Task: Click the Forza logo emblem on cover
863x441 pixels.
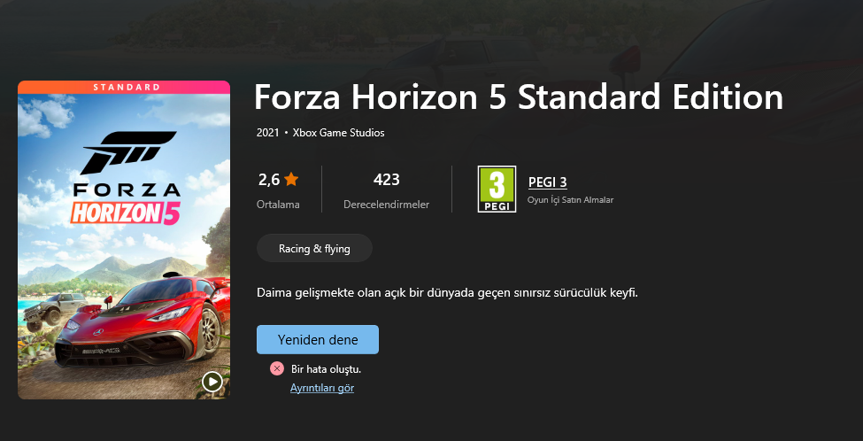Action: coord(128,153)
